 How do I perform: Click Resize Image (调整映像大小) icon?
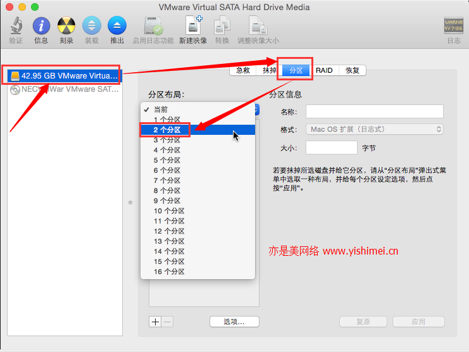[x=258, y=25]
